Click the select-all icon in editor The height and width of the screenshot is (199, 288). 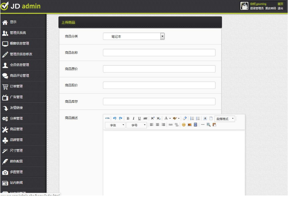click(205, 118)
